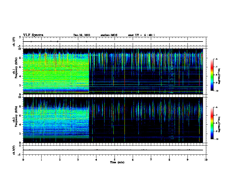The image size is (232, 179).
Task: Click the "2" minute tick label
Action: click(60, 160)
